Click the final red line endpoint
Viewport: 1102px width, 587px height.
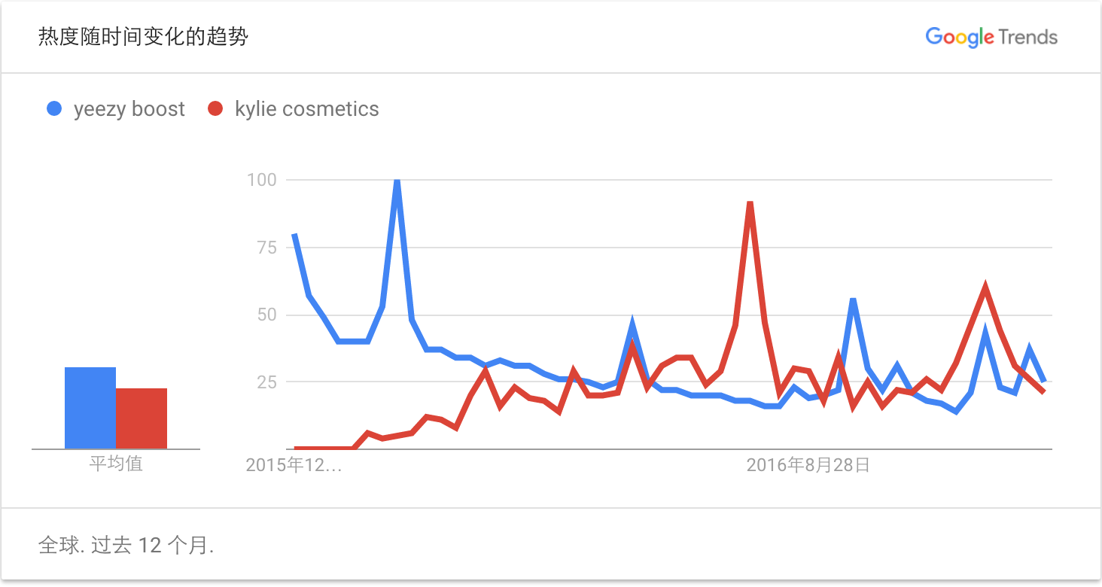coord(1043,391)
